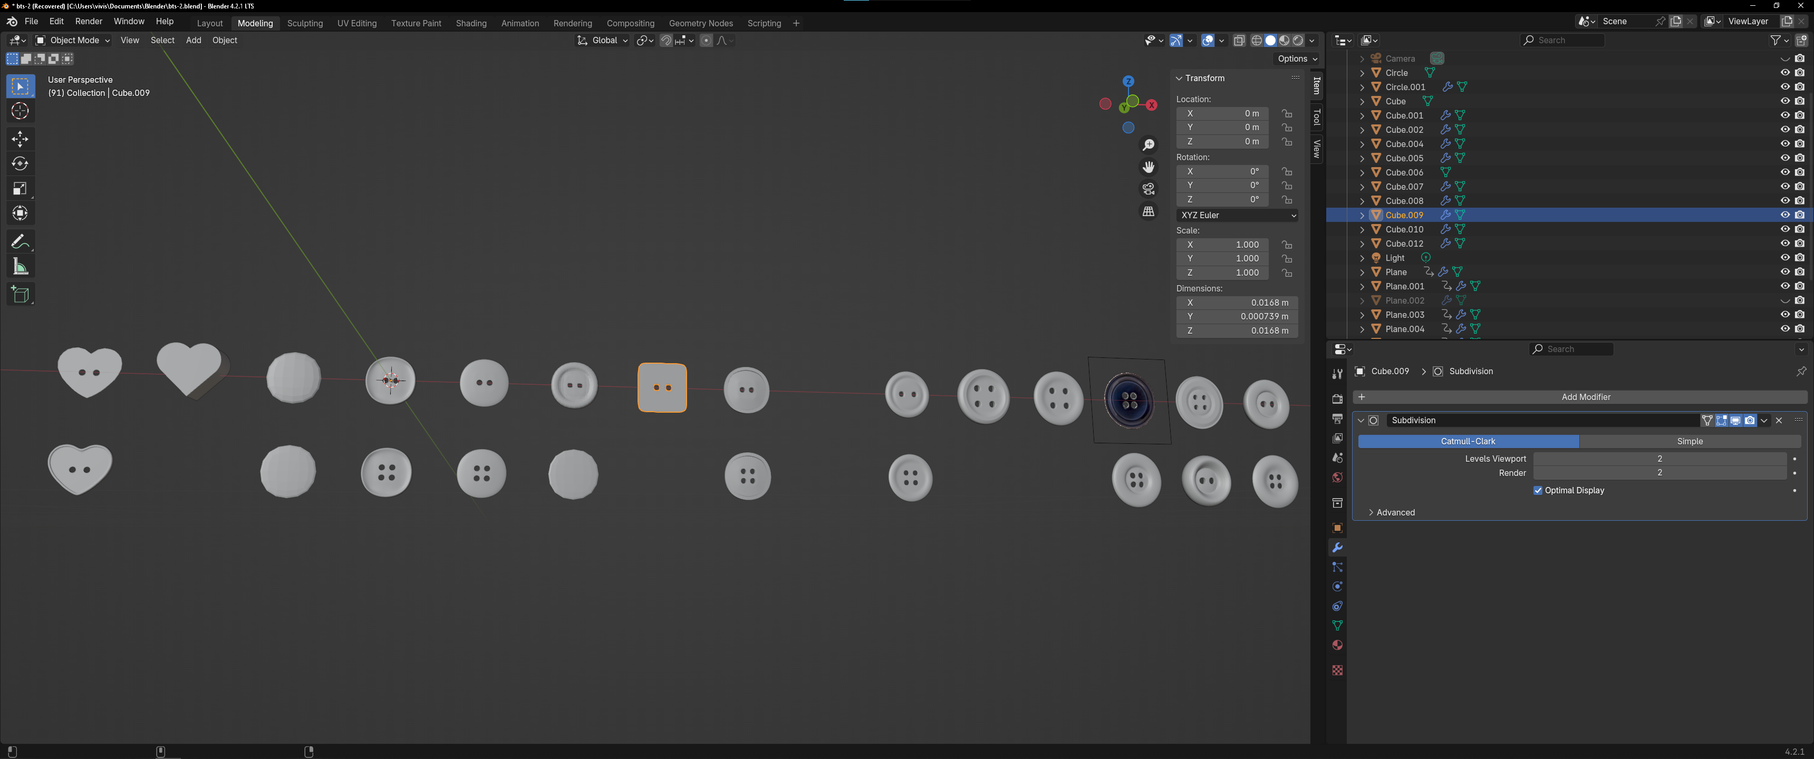Open the Edit menu

tap(56, 21)
